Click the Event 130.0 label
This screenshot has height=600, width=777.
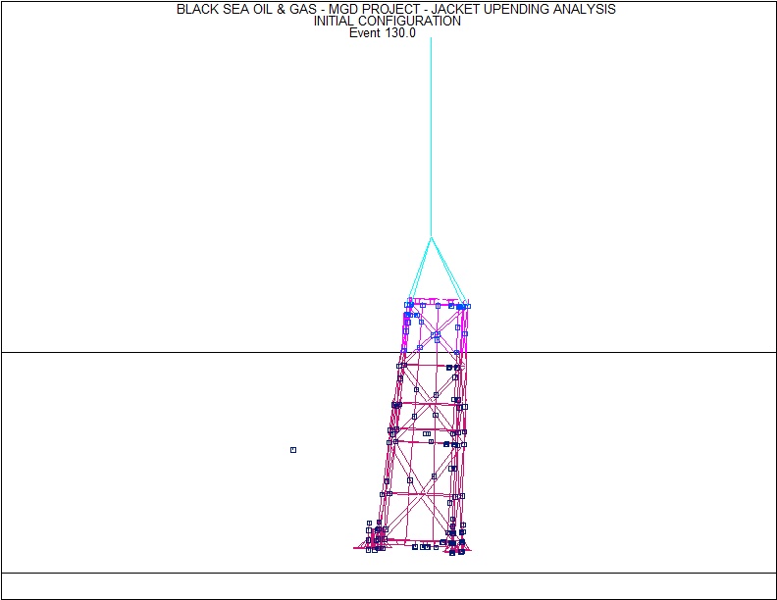click(383, 32)
